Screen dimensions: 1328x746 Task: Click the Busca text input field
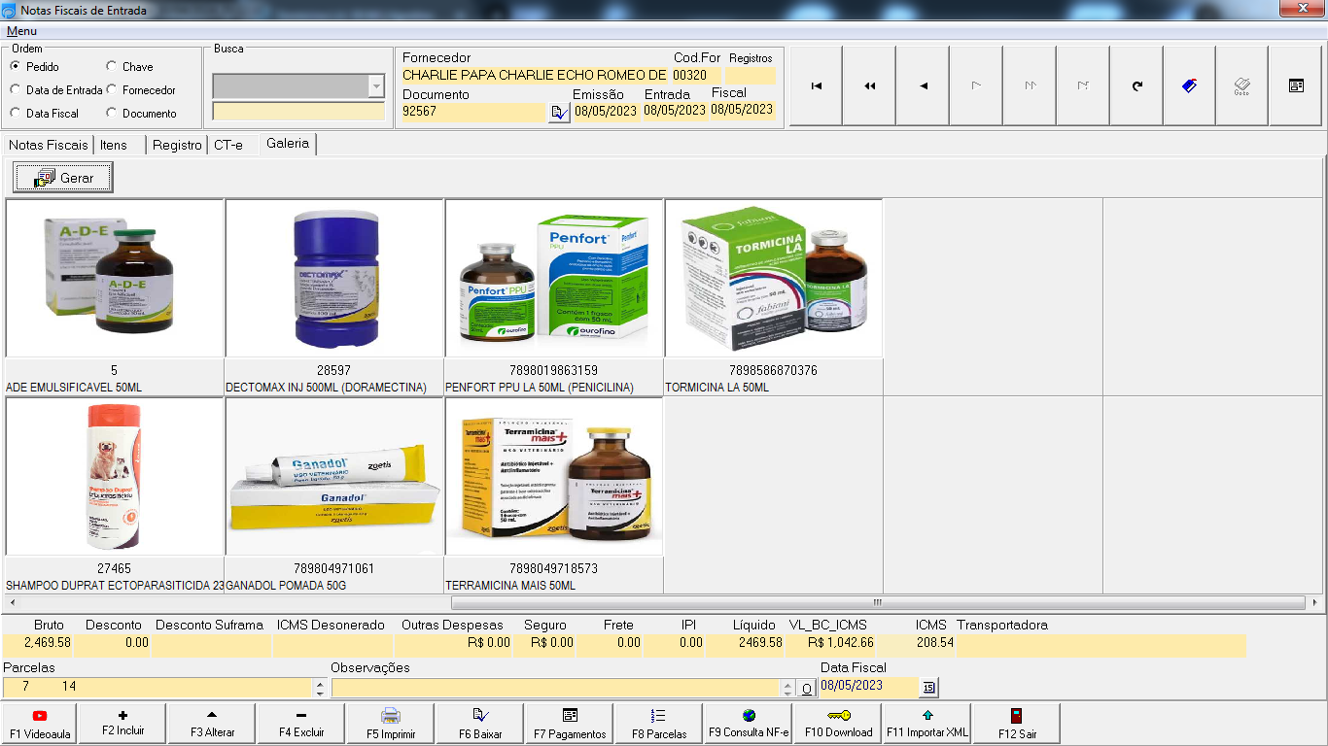pos(298,112)
